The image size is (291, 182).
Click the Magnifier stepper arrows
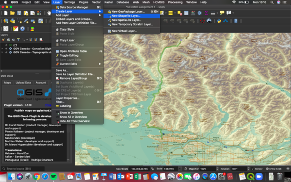pos(217,169)
